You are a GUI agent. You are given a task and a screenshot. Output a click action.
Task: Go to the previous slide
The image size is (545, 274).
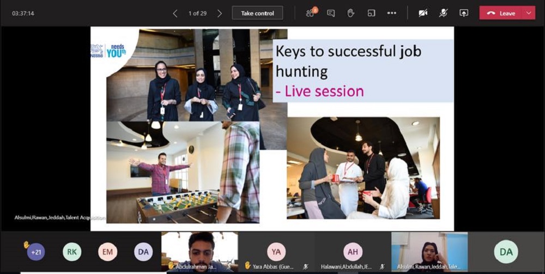pos(175,13)
